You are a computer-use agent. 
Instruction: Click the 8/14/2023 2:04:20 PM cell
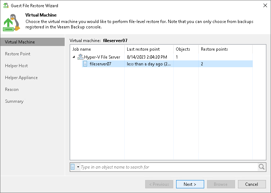[147, 57]
